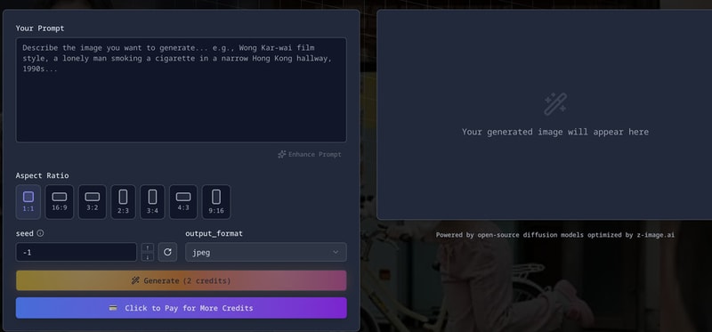
Task: Increase seed with the up arrow
Action: (148, 247)
